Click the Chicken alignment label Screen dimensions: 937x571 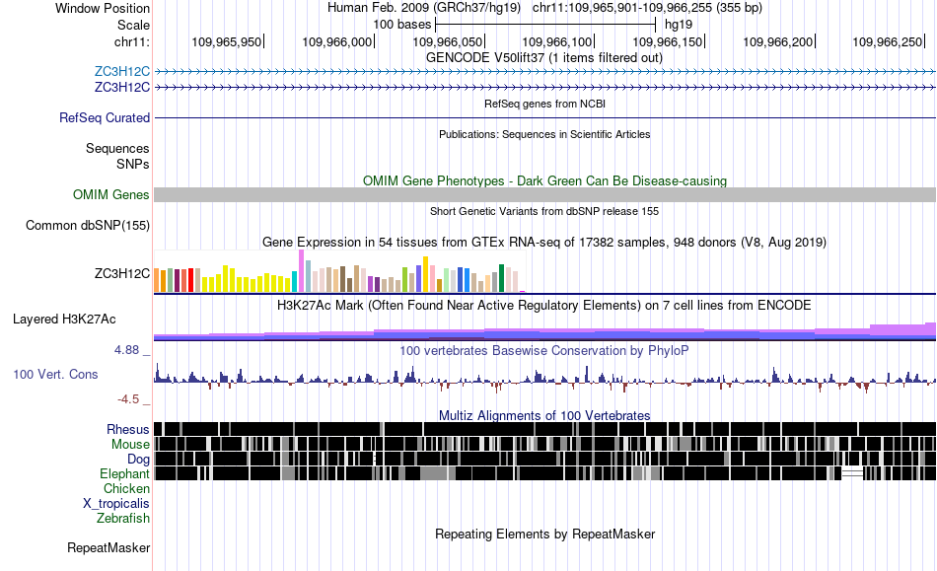pos(126,488)
